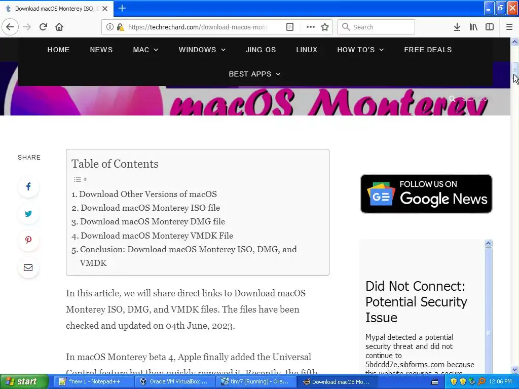Jump to Download macOS Monterey DMG file
This screenshot has height=389, width=519.
tap(153, 222)
